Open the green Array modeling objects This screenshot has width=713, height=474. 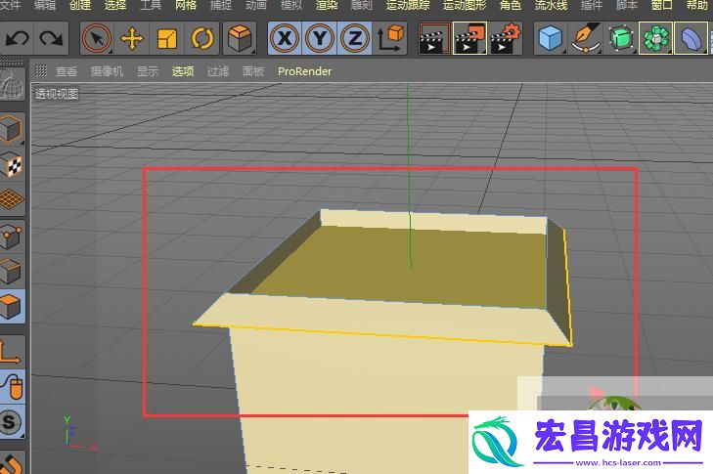tap(655, 39)
